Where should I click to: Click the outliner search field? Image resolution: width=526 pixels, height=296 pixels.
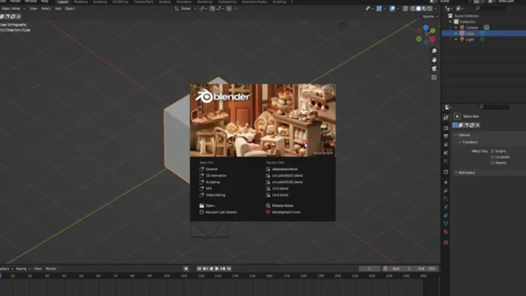point(490,9)
